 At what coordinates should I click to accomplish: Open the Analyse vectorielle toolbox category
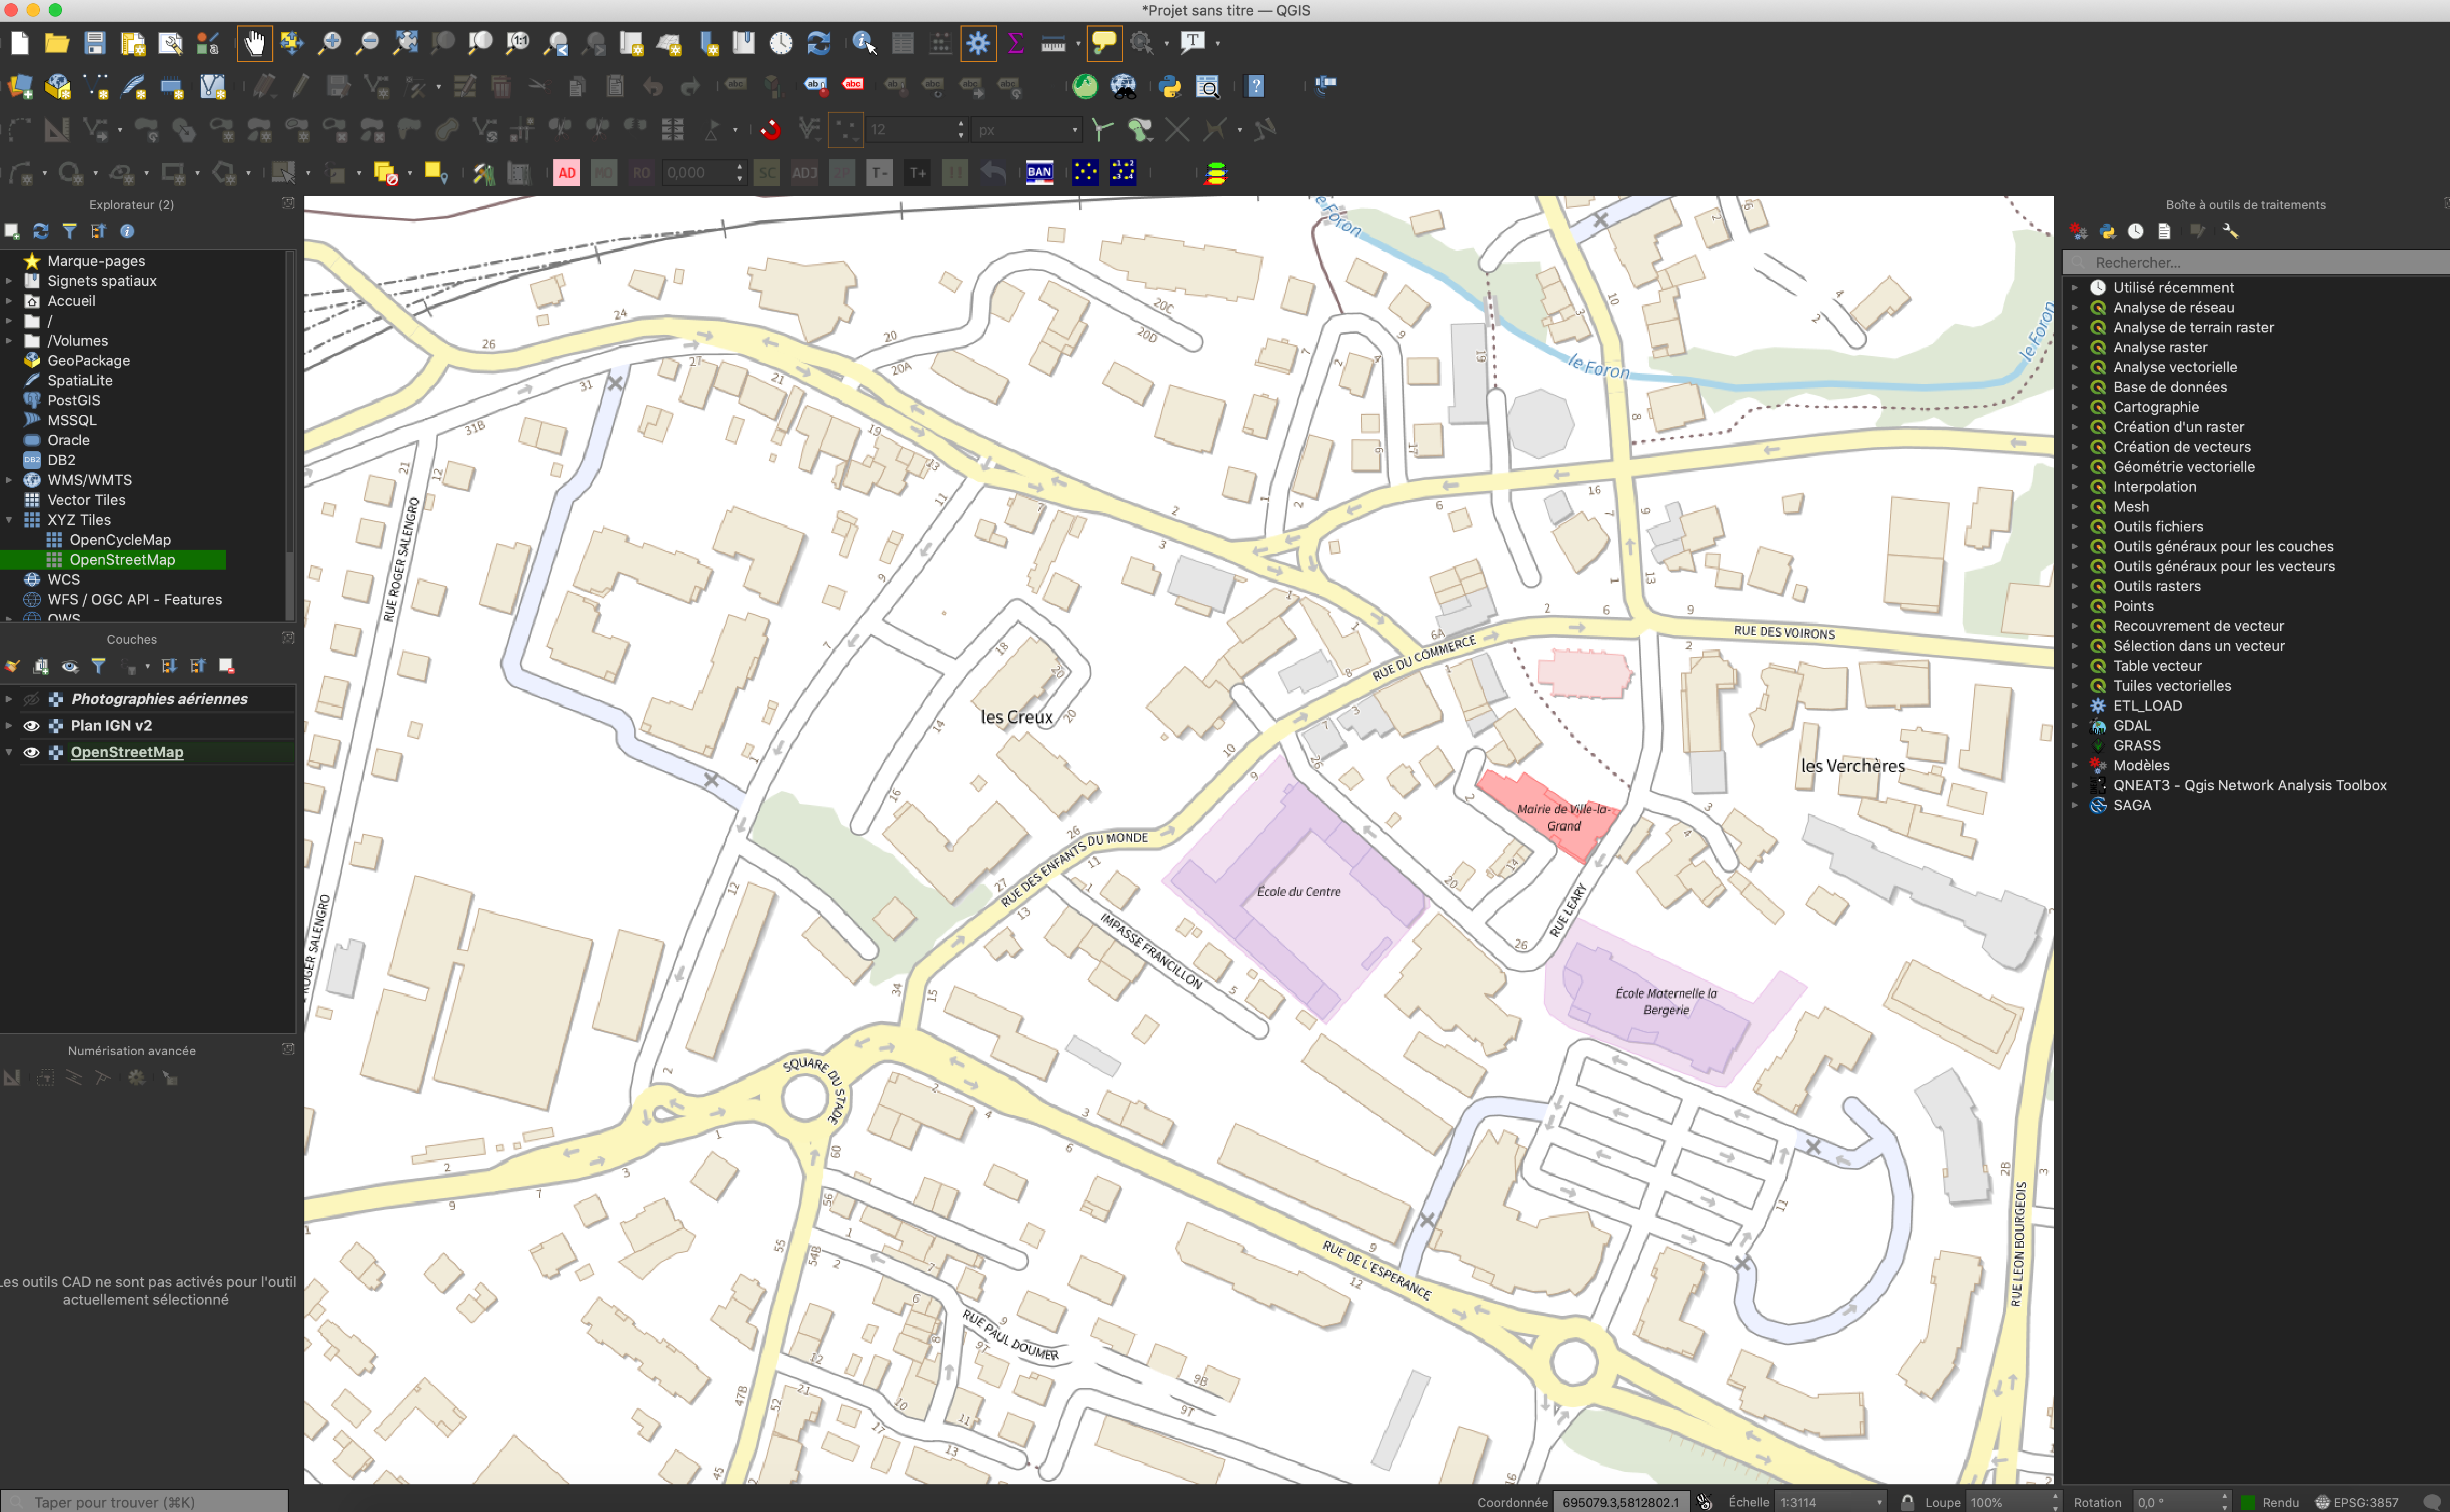coord(2175,367)
